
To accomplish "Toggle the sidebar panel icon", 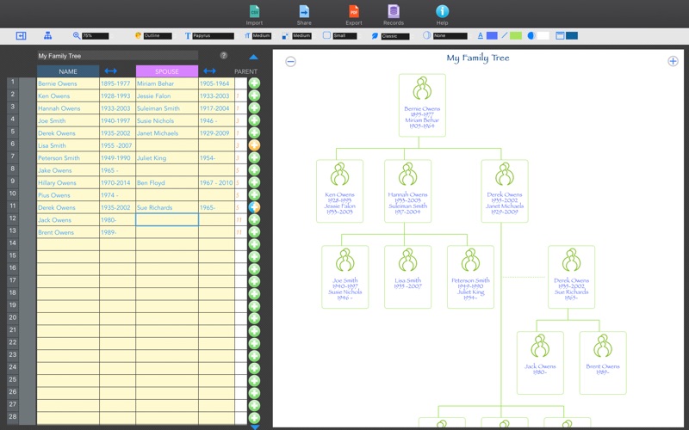I will (x=21, y=36).
